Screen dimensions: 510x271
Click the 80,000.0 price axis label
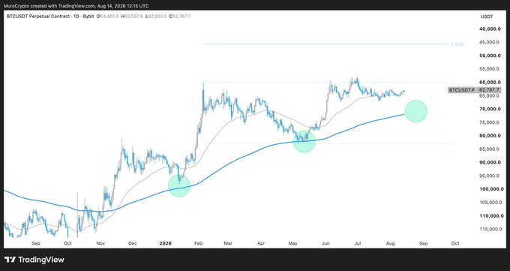coord(490,135)
